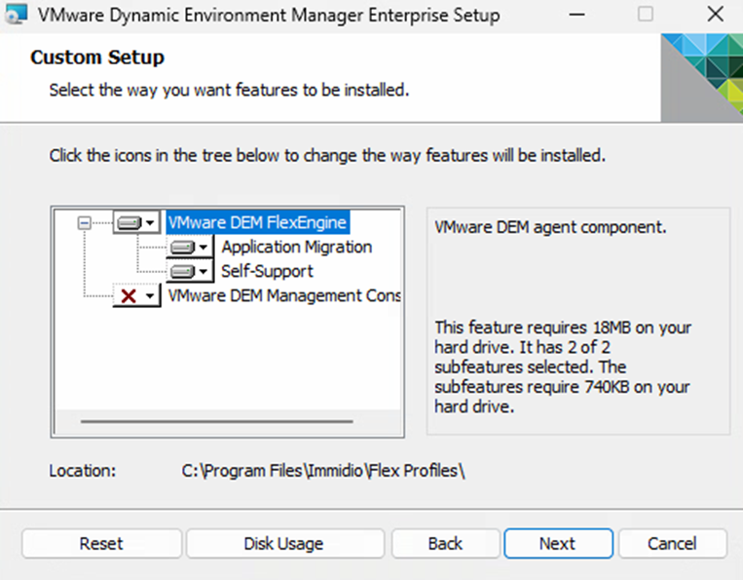Collapse the VMware DEM FlexEngine tree node
Image resolution: width=743 pixels, height=580 pixels.
click(x=85, y=223)
